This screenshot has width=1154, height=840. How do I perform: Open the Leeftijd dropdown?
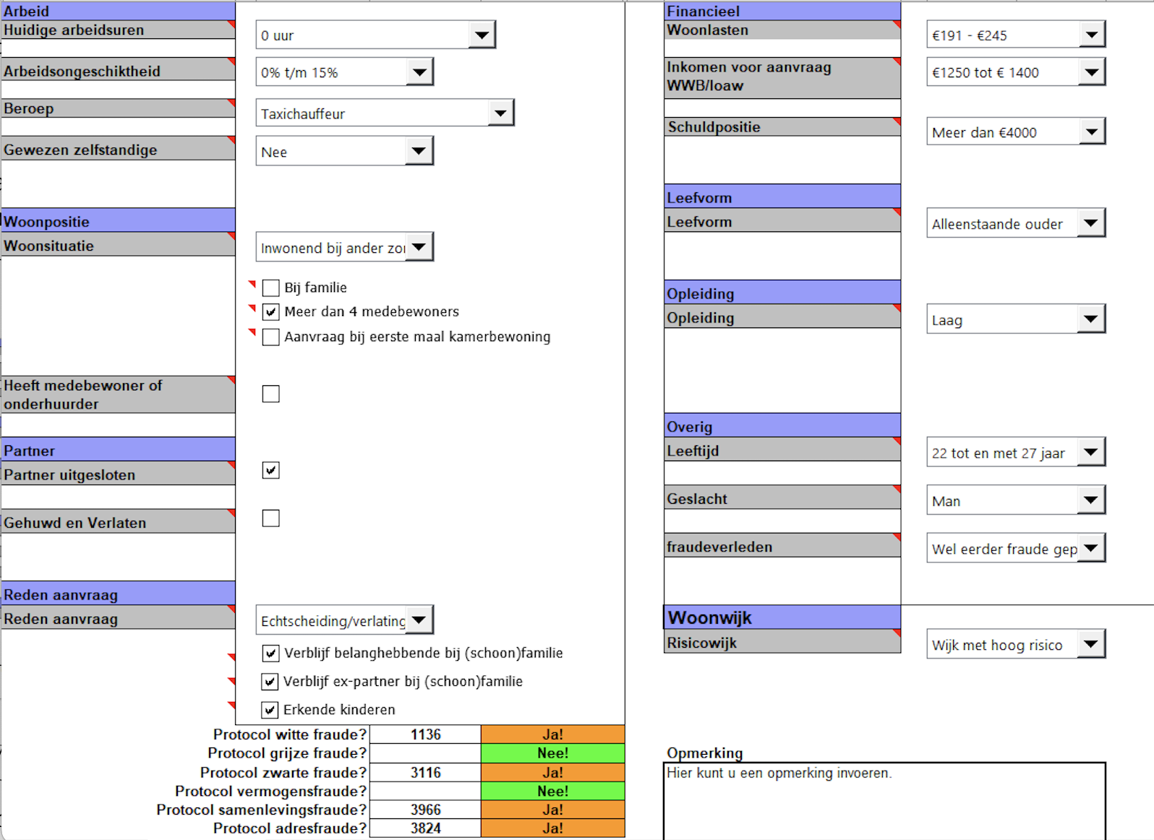pos(1091,453)
